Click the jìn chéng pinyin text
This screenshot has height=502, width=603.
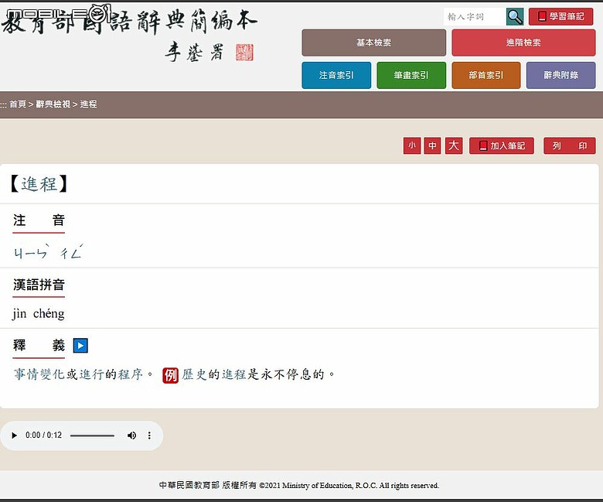point(39,314)
